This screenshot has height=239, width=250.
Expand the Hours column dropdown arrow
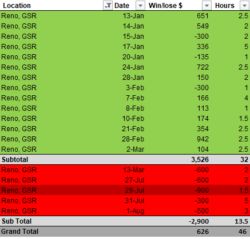pyautogui.click(x=244, y=6)
